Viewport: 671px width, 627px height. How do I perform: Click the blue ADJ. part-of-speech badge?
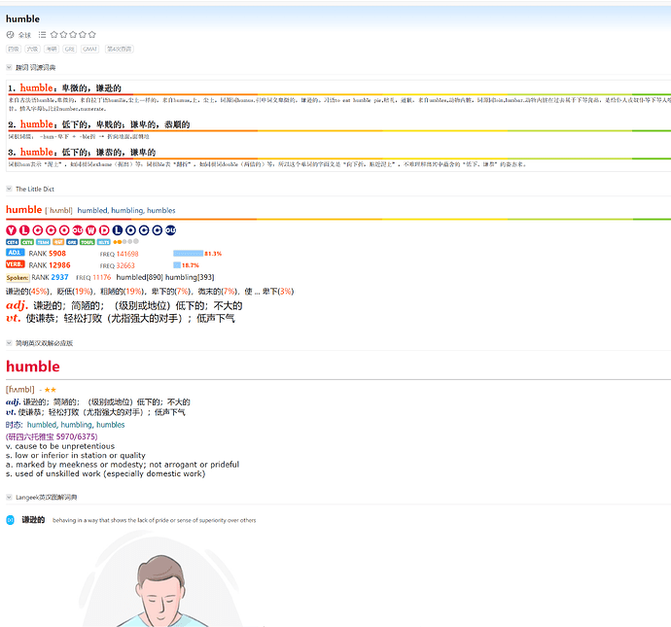pos(16,253)
